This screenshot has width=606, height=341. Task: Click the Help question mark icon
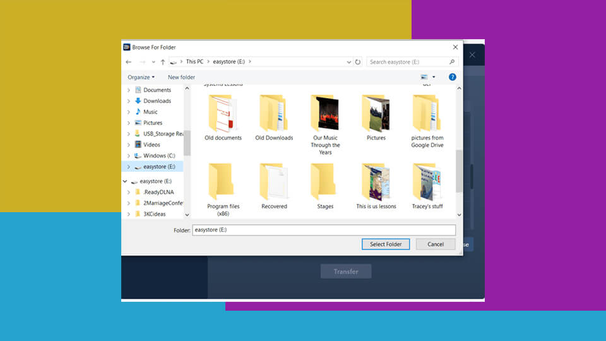(452, 77)
